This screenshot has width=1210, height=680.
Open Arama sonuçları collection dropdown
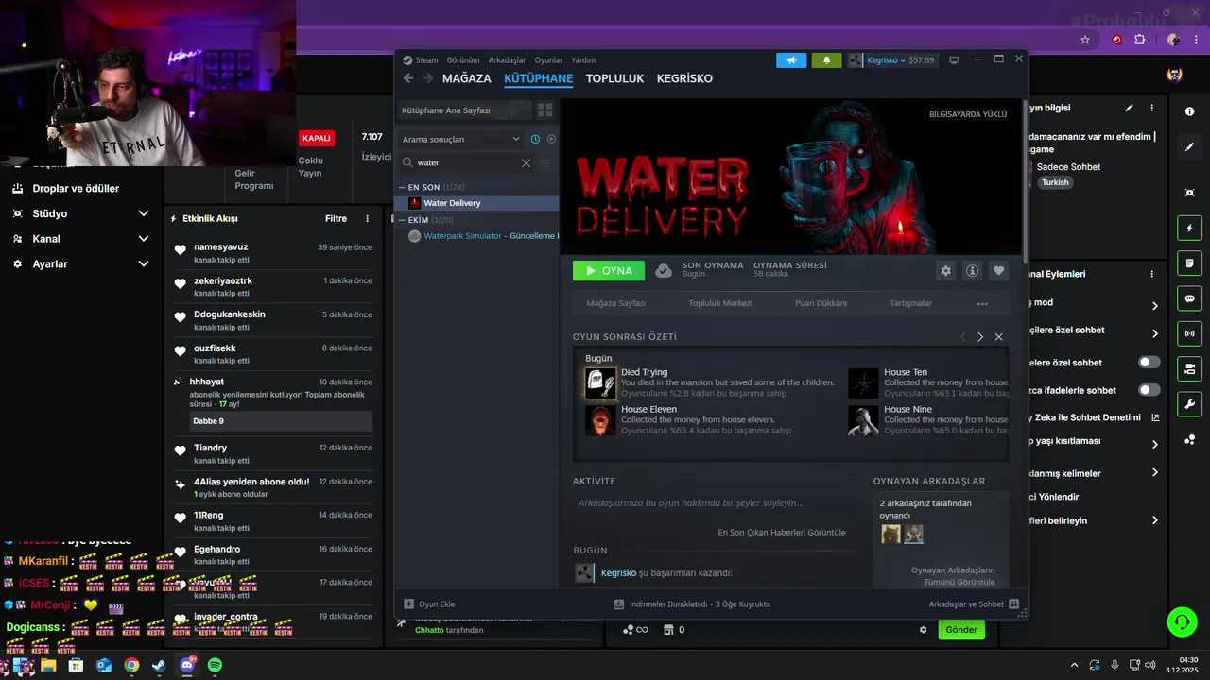pos(461,139)
